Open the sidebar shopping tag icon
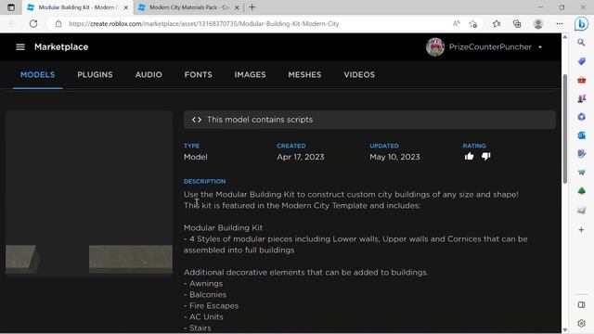This screenshot has height=334, width=594. click(581, 61)
